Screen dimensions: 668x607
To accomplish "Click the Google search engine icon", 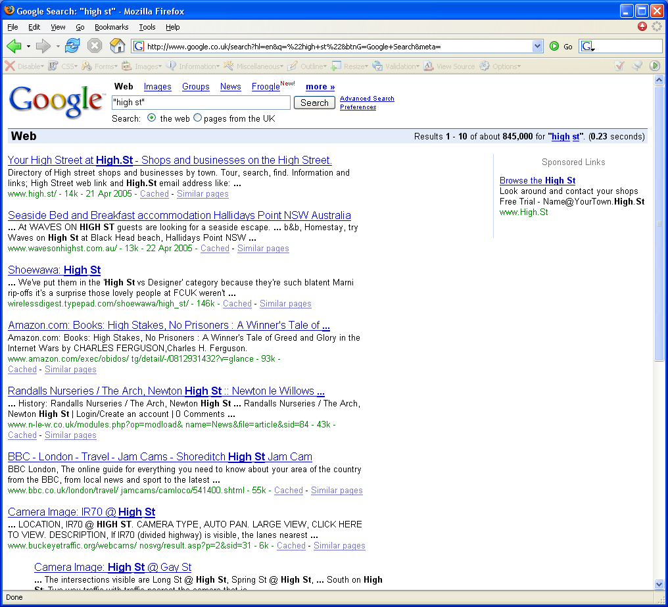I will click(587, 47).
